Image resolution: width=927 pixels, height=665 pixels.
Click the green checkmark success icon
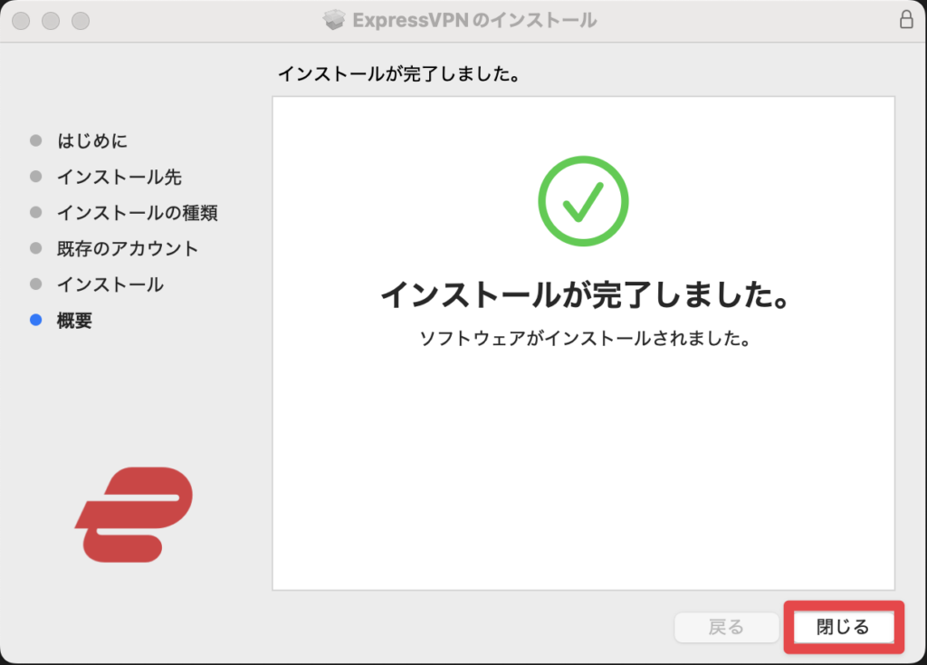(582, 200)
